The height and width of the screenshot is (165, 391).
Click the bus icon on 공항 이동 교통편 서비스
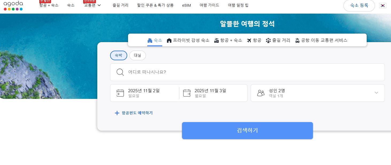coord(297,40)
